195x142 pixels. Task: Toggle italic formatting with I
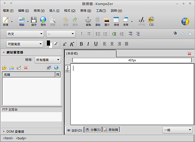(x=88, y=44)
